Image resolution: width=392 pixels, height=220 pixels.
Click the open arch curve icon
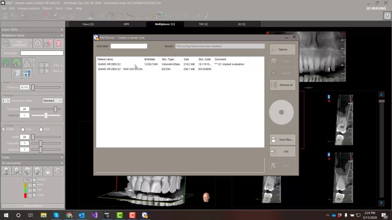click(27, 63)
